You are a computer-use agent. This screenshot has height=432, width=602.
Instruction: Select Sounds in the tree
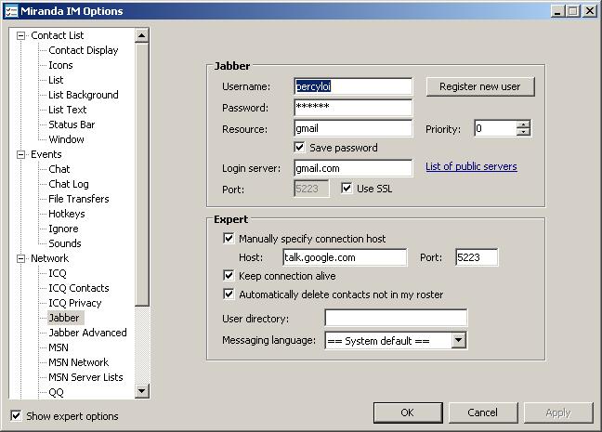click(x=65, y=243)
